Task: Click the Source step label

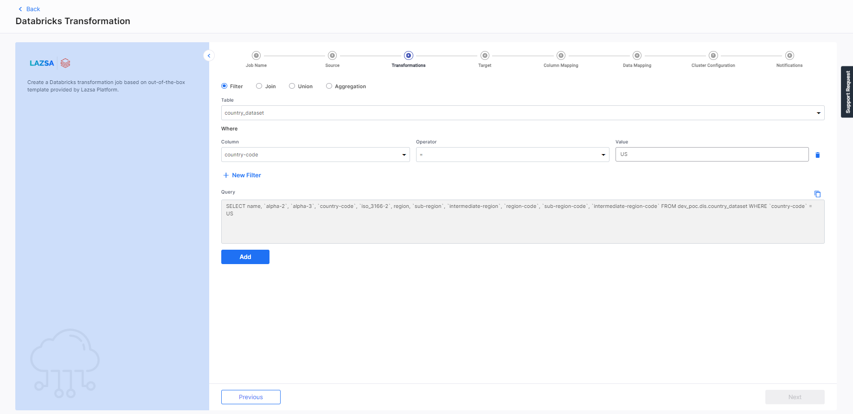Action: (332, 65)
